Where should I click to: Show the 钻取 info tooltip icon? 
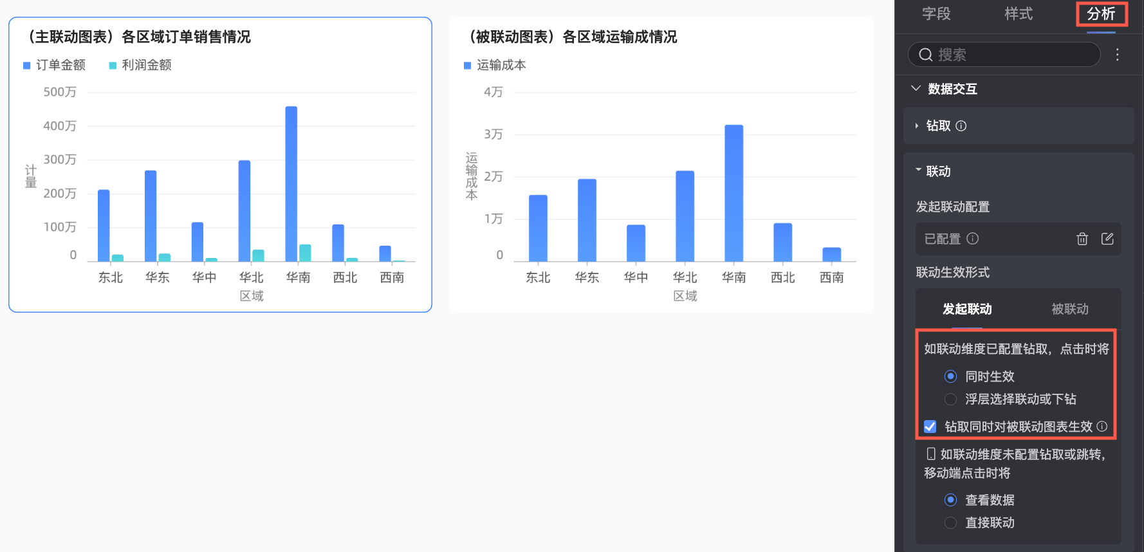(x=961, y=126)
